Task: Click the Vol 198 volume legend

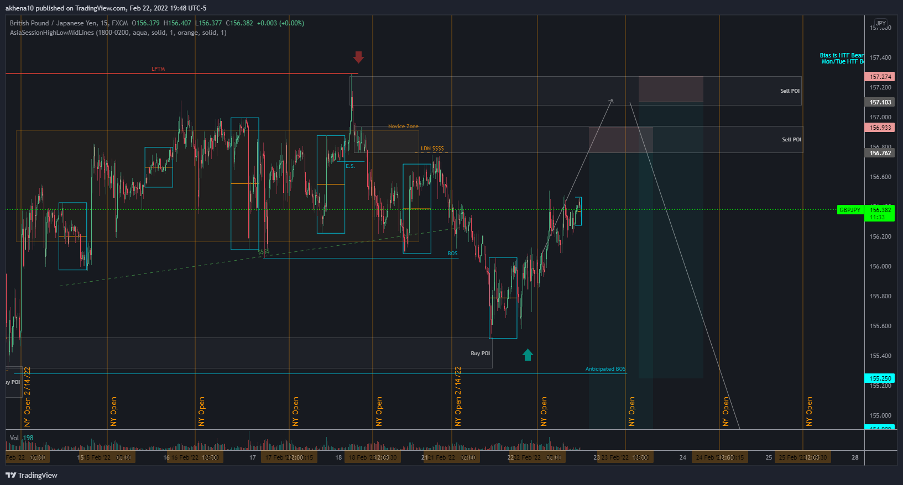Action: coord(22,438)
